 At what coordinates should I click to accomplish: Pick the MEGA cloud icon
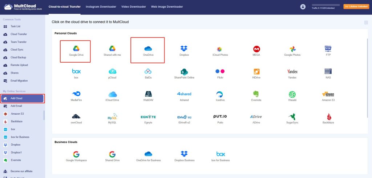coord(256,51)
